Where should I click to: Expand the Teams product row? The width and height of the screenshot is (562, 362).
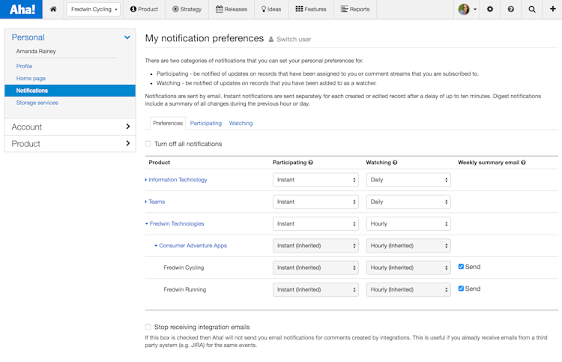pyautogui.click(x=147, y=202)
